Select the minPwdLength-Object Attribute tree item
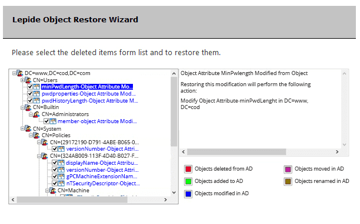Screen dimensions: 360x224 (87, 87)
